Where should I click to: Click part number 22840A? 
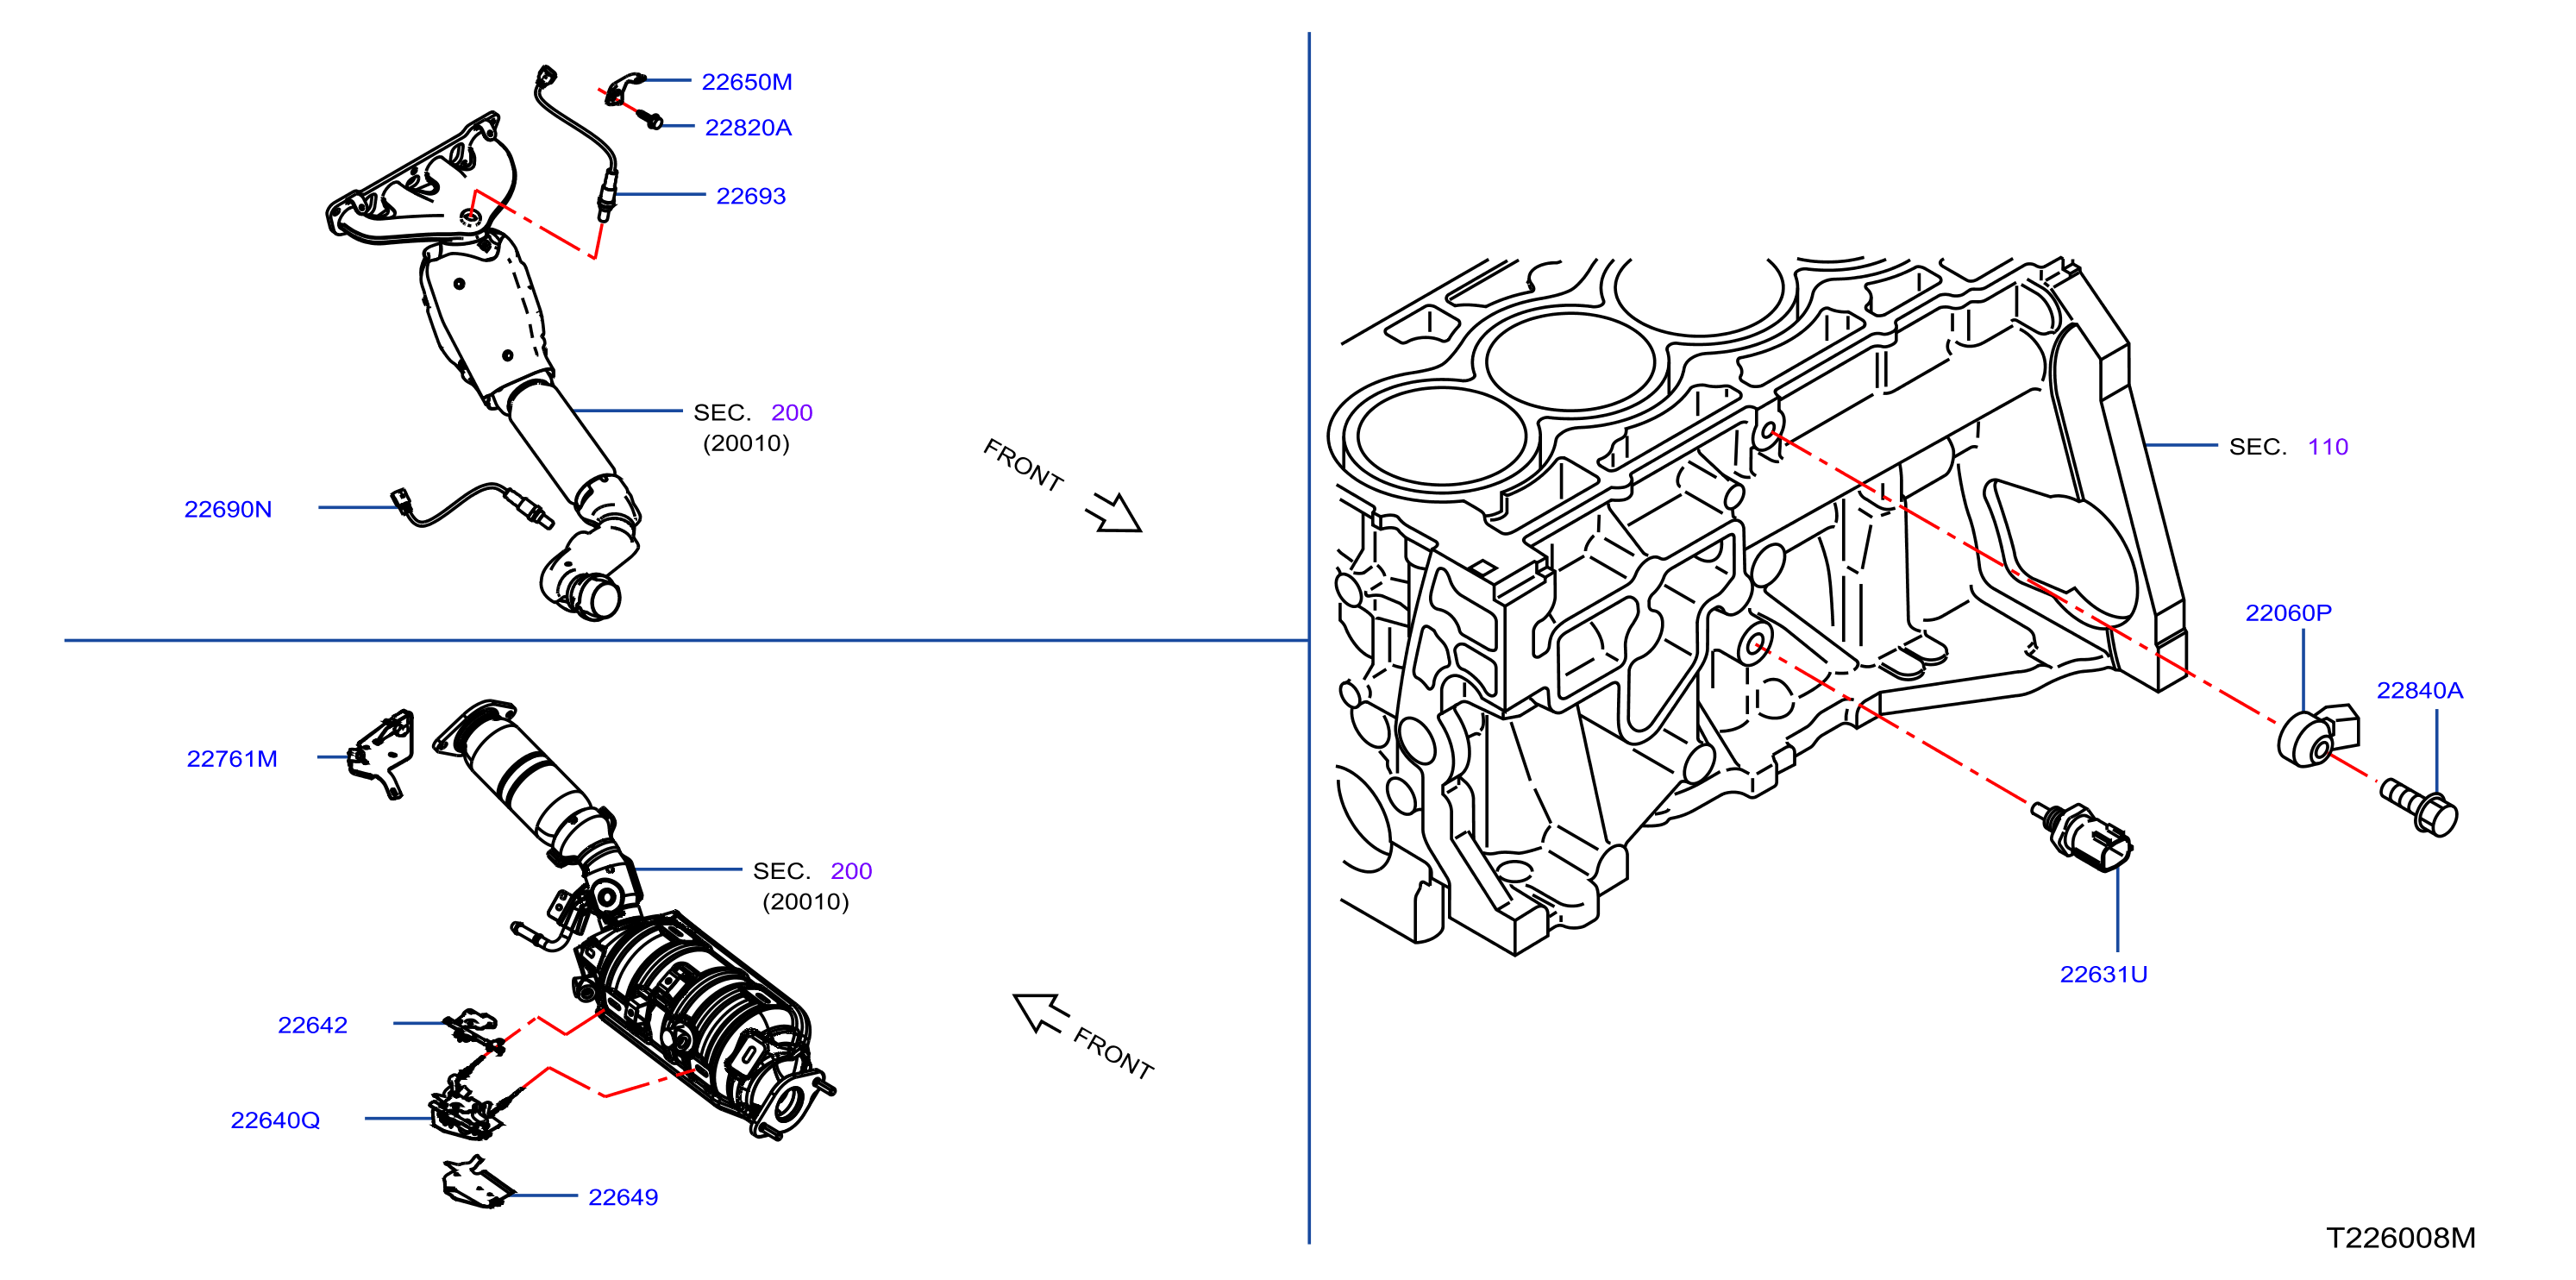click(2419, 690)
